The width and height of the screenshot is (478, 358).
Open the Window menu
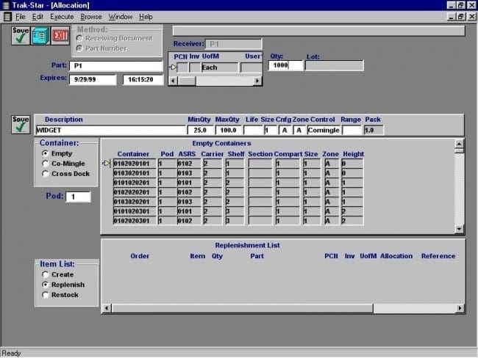coord(121,17)
